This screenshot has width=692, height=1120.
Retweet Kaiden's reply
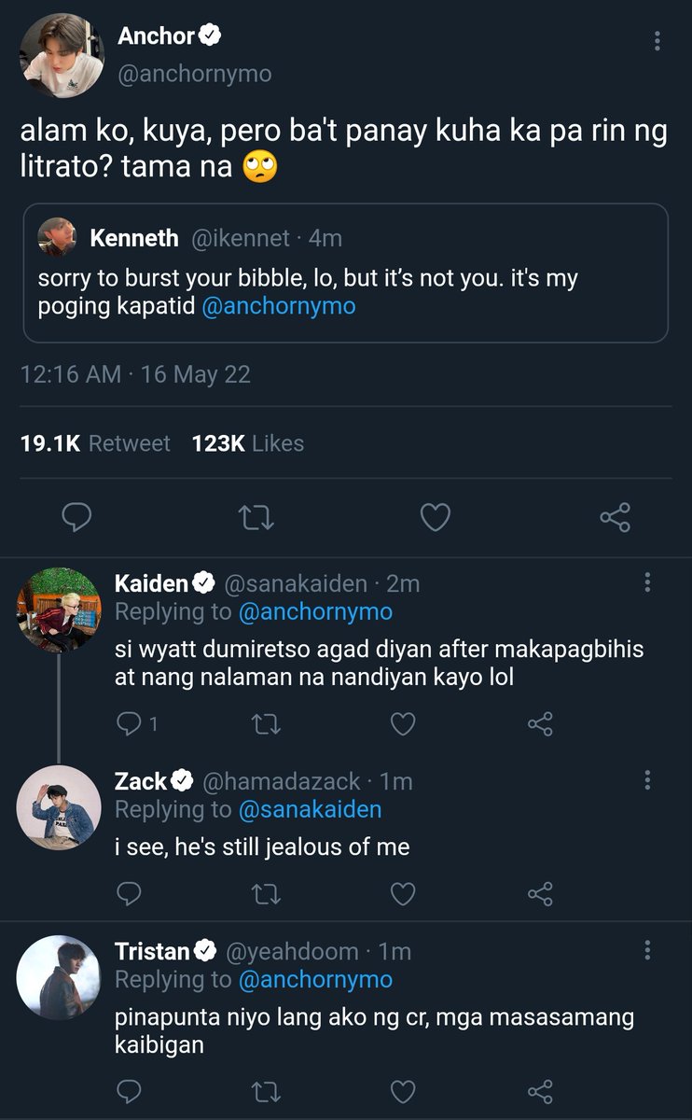coord(267,723)
